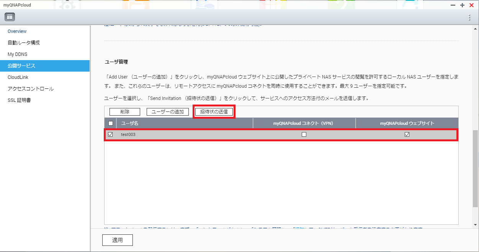The width and height of the screenshot is (479, 252).
Task: Click the vertical scrollbar thumb
Action: (x=476, y=168)
